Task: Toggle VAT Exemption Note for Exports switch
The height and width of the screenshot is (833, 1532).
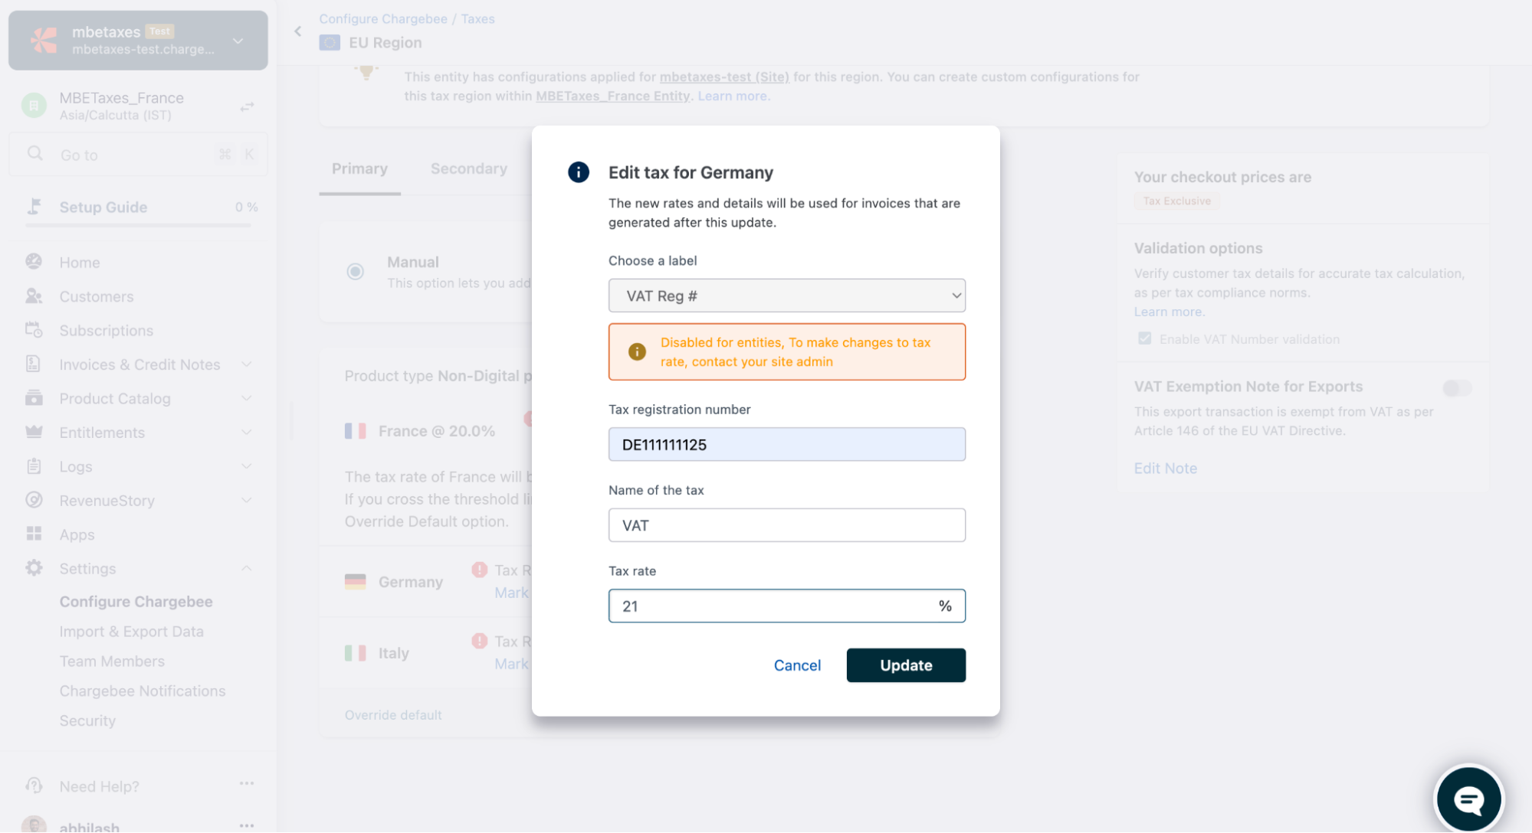Action: point(1456,388)
